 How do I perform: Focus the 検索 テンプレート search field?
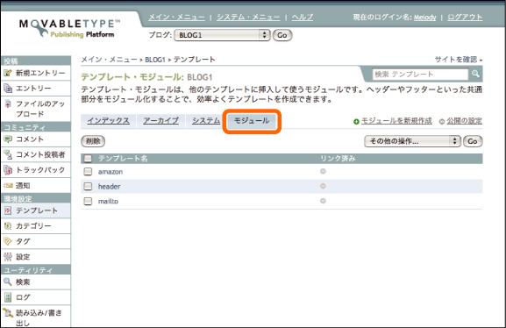pos(420,75)
